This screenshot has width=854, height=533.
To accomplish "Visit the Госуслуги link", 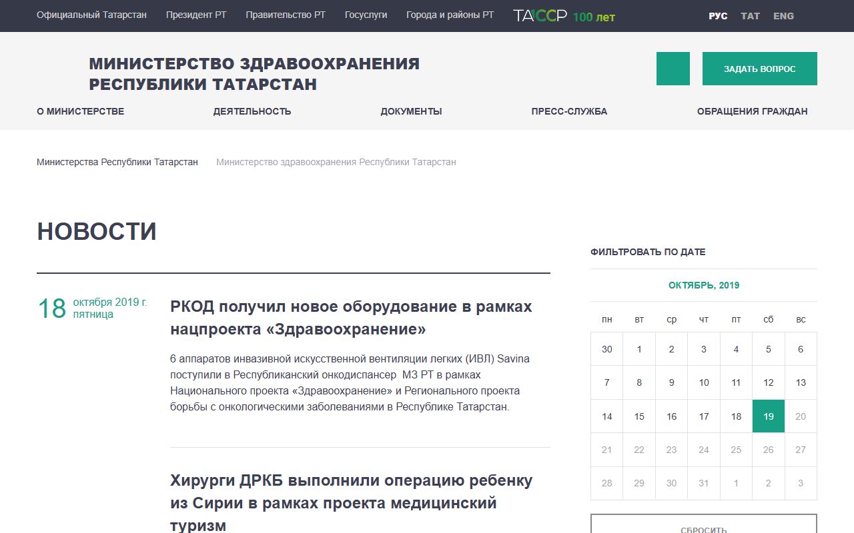I will [366, 15].
